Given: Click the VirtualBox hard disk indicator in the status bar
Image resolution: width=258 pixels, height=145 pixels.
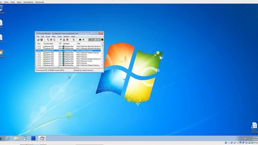Looking at the screenshot, I should point(226,143).
